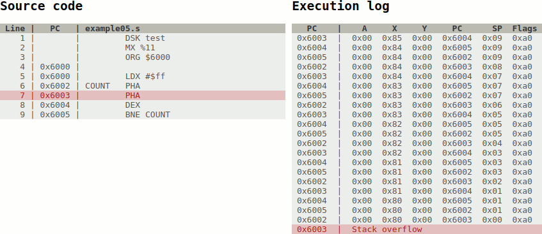Click the SP value 0x06 in the log

(x=492, y=105)
